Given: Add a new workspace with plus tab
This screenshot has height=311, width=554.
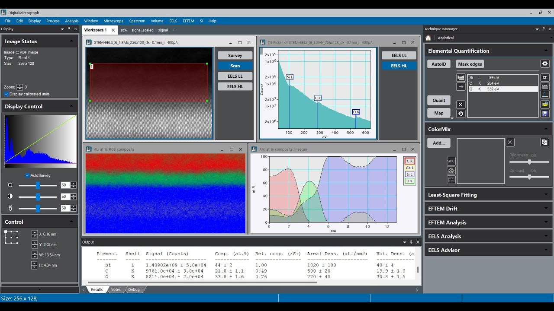Looking at the screenshot, I should pos(174,30).
